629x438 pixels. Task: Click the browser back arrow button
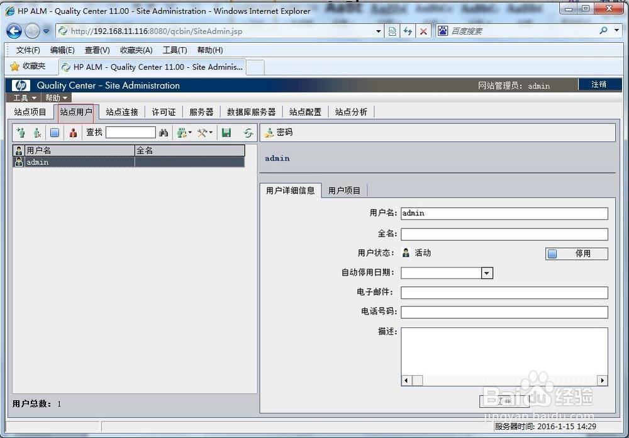(14, 31)
